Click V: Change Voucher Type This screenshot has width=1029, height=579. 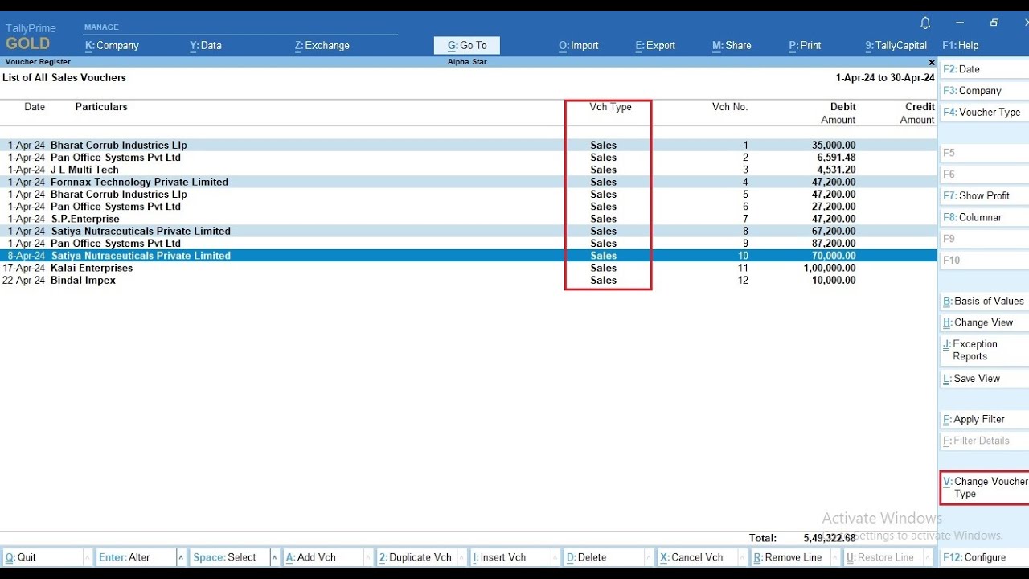tap(984, 487)
